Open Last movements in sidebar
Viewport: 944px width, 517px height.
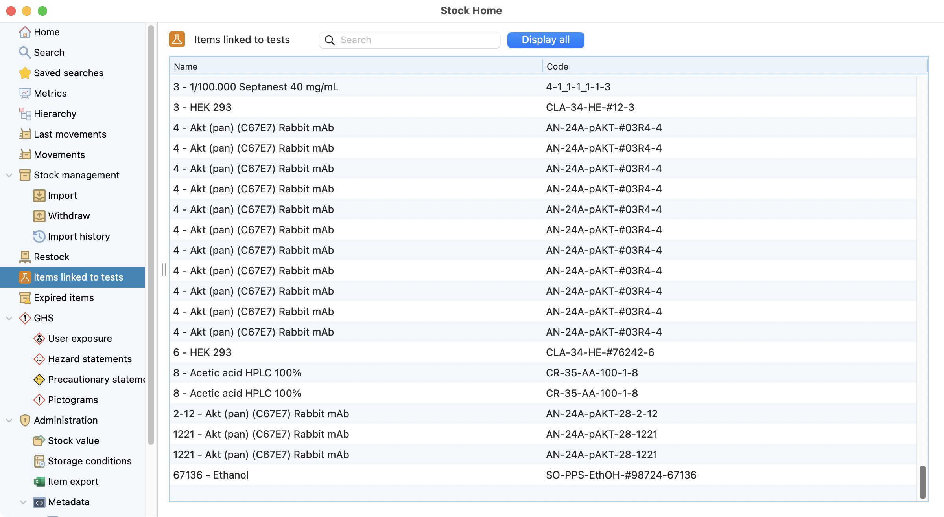[70, 134]
